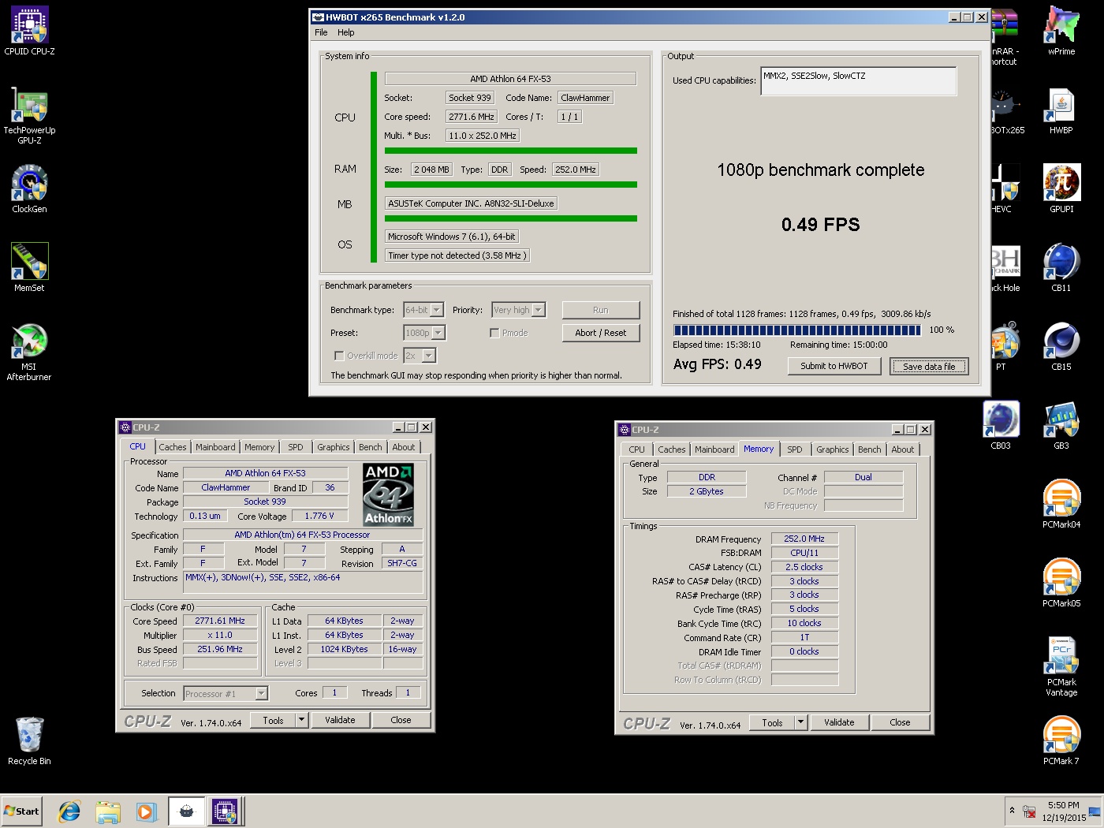This screenshot has height=828, width=1104.
Task: Click the Abort / Reset button
Action: pyautogui.click(x=601, y=333)
